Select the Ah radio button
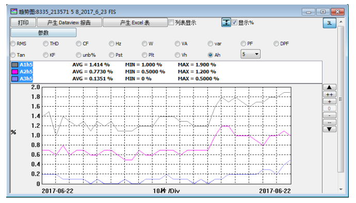 210,55
